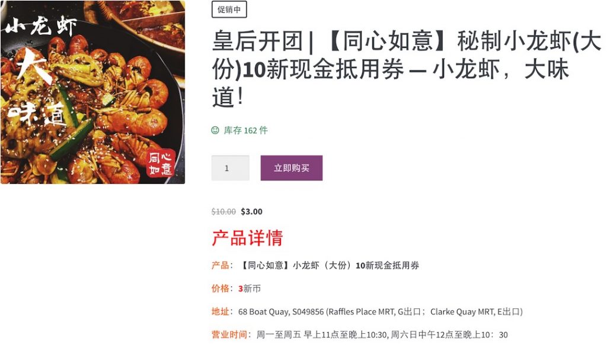Click the orange 营业时间 label
Screen dimensions: 607x345
point(229,334)
